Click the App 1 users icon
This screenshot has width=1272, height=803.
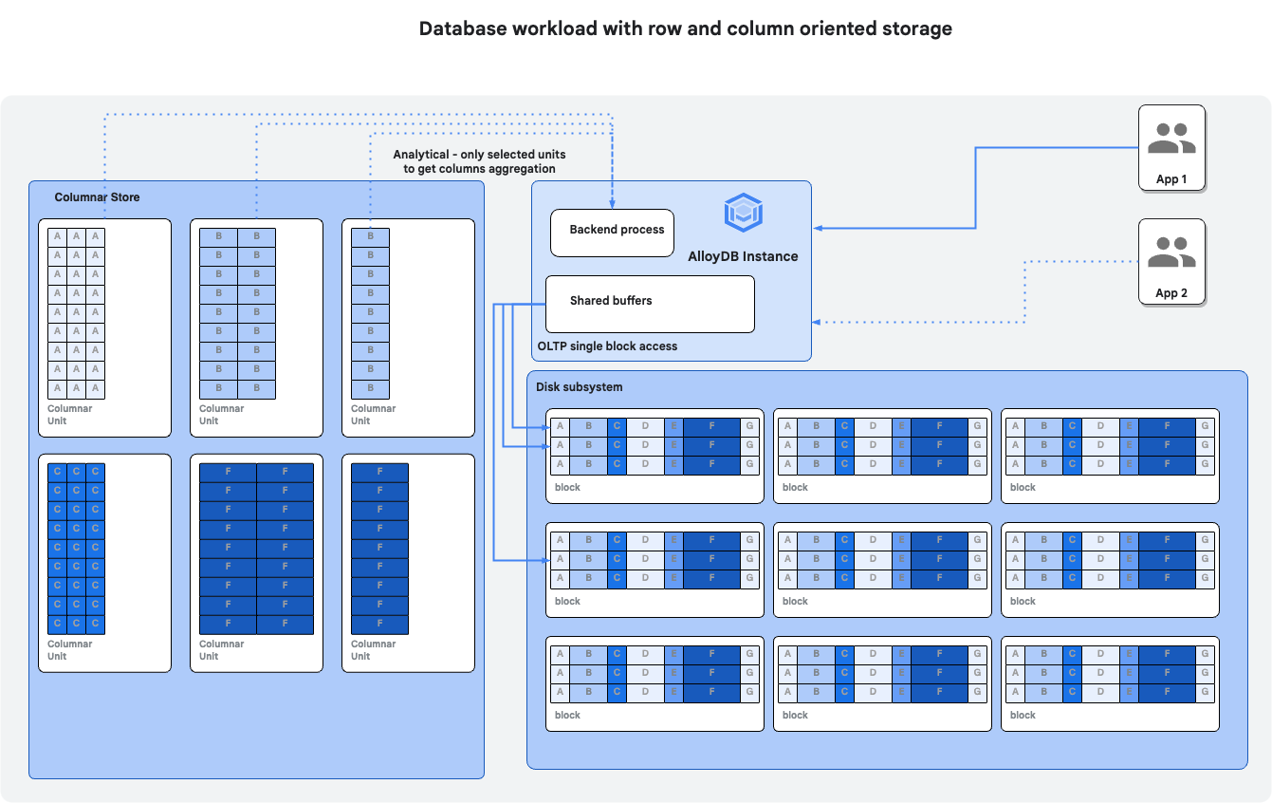coord(1171,140)
